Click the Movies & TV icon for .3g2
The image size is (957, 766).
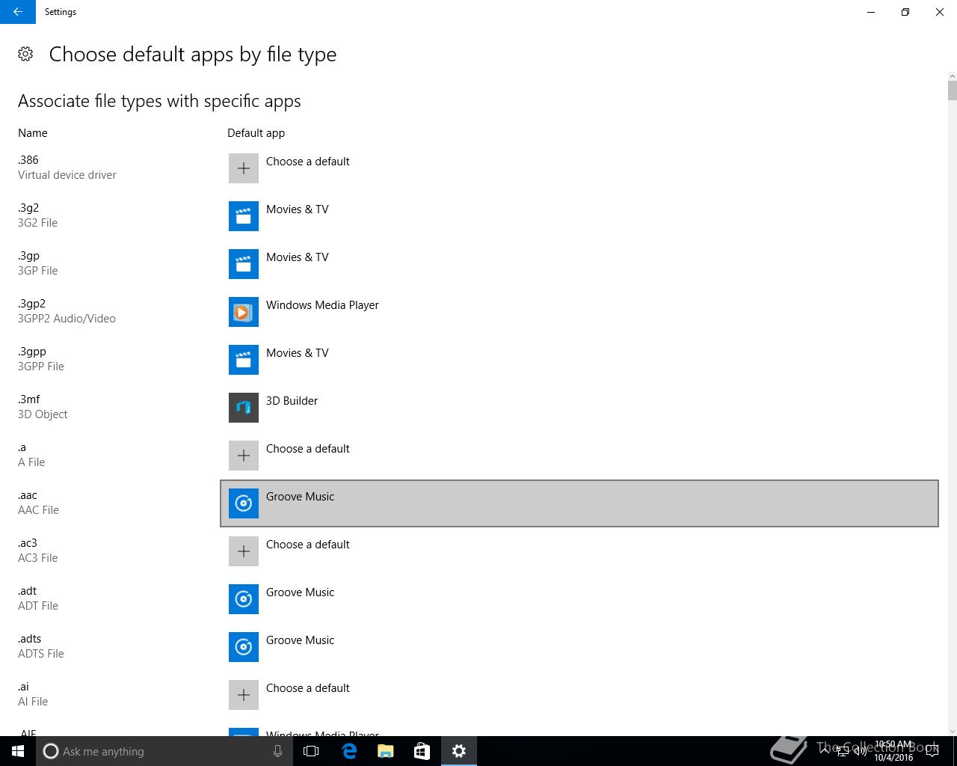tap(244, 216)
